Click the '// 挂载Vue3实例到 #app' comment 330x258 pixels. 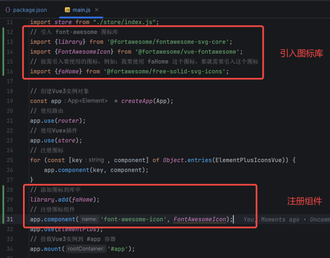(x=73, y=239)
